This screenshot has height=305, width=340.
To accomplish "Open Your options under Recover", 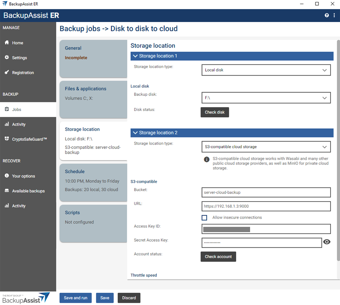I will coord(28,176).
